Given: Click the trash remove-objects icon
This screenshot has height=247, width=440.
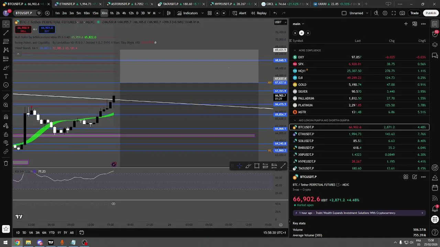Looking at the screenshot, I should pyautogui.click(x=6, y=163).
